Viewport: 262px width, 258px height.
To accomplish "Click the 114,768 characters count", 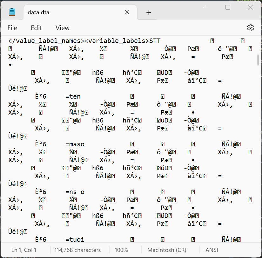I will [77, 250].
